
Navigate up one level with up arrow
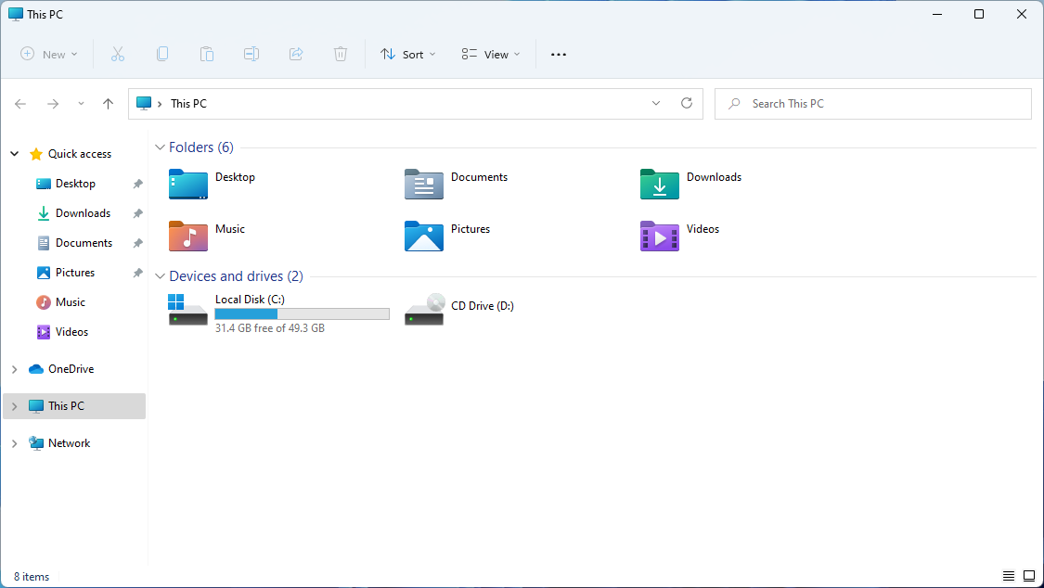click(x=108, y=104)
